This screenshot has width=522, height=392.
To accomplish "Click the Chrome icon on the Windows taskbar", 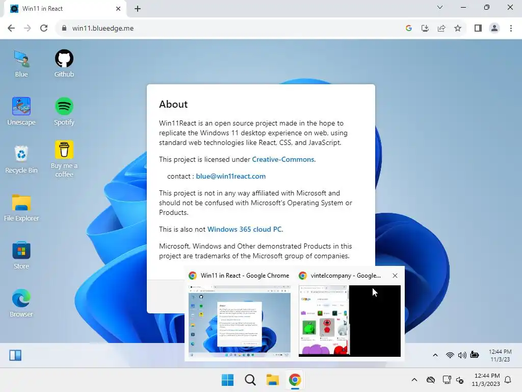I will pos(295,380).
